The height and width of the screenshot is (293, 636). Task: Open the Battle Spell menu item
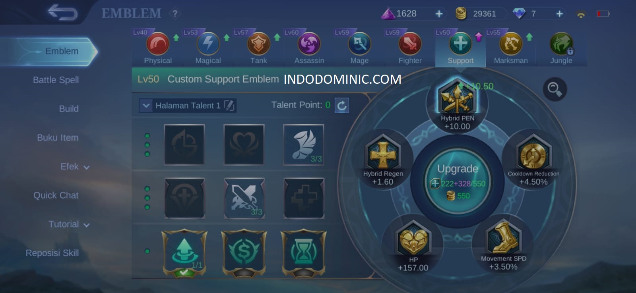56,80
